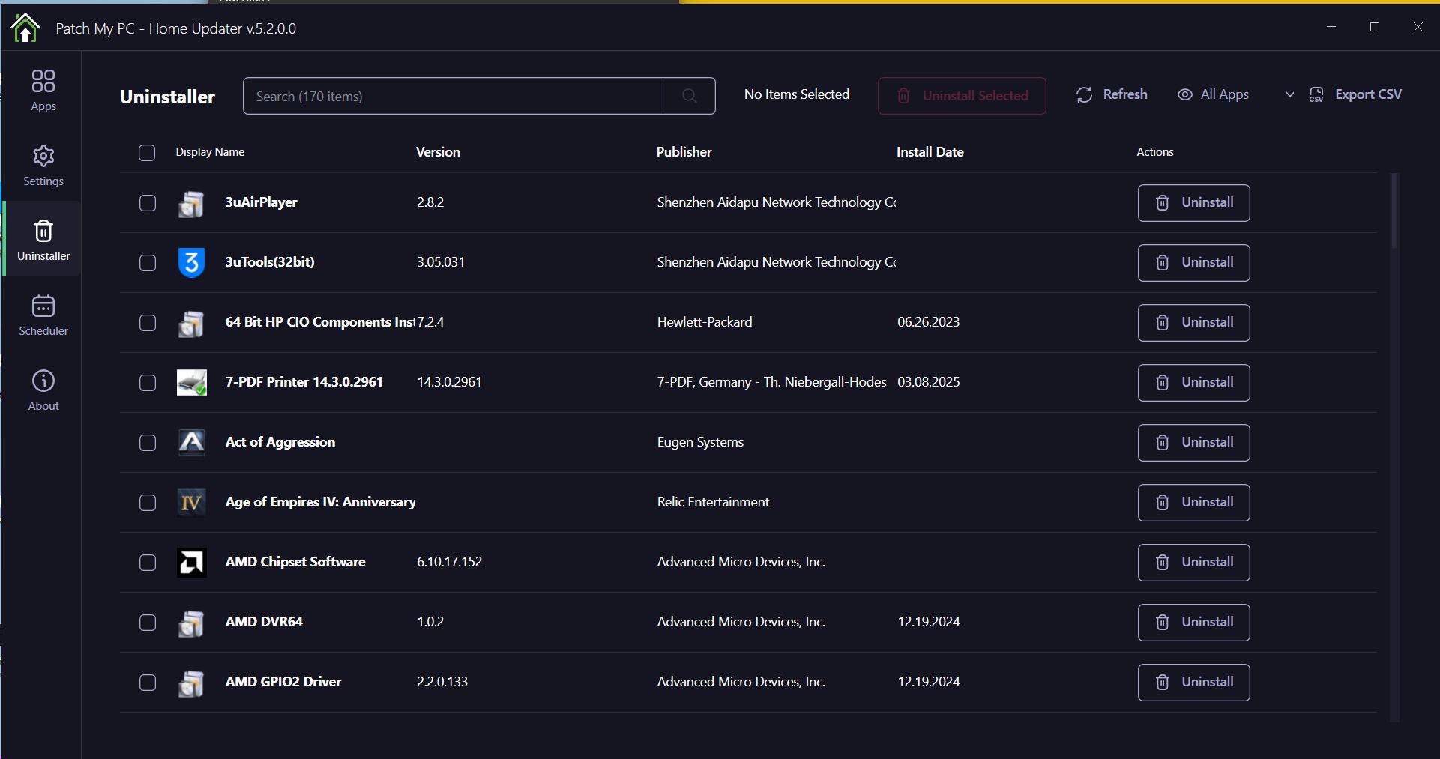Click the search magnifier icon
The image size is (1440, 759).
click(x=689, y=96)
